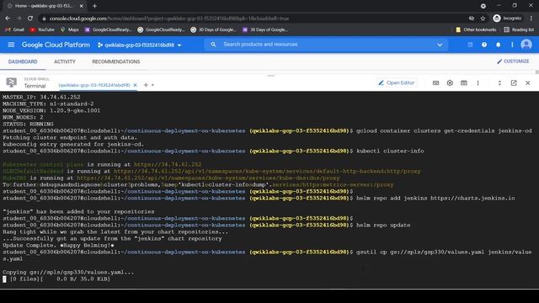Open the Maps bookmark
This screenshot has height=303, width=539.
coord(70,30)
